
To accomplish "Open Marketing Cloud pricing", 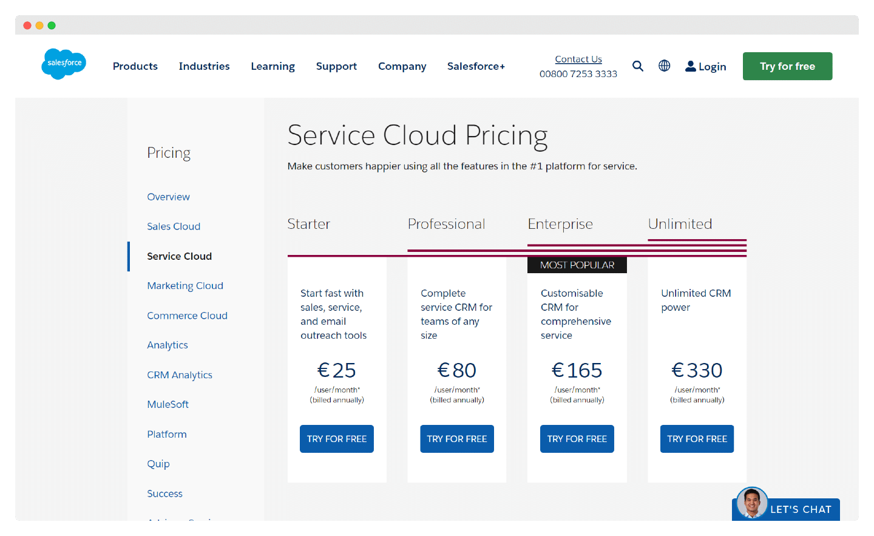I will 185,286.
